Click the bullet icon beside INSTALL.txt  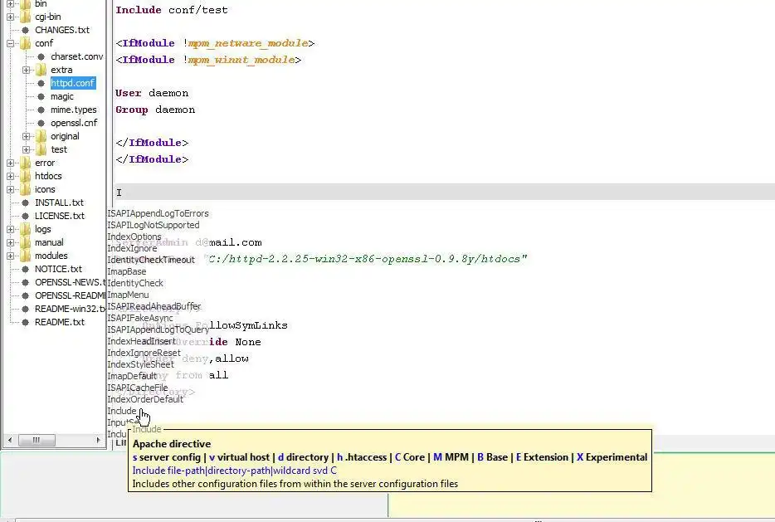[x=25, y=202]
